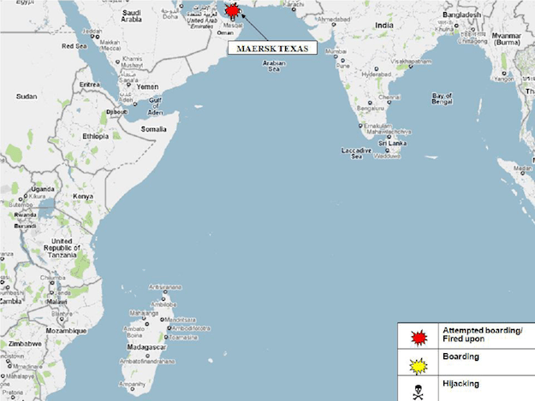Click the Djibouti label
The image size is (535, 401).
pyautogui.click(x=117, y=112)
